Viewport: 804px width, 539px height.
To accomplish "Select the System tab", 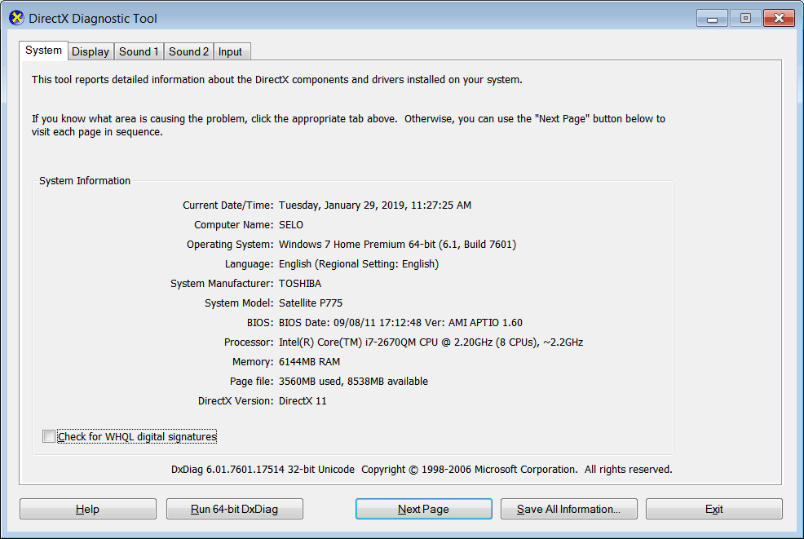I will [x=43, y=51].
